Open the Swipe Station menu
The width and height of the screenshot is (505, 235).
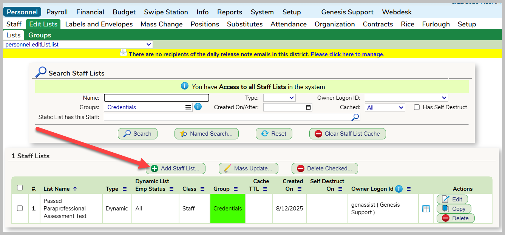[x=166, y=12]
